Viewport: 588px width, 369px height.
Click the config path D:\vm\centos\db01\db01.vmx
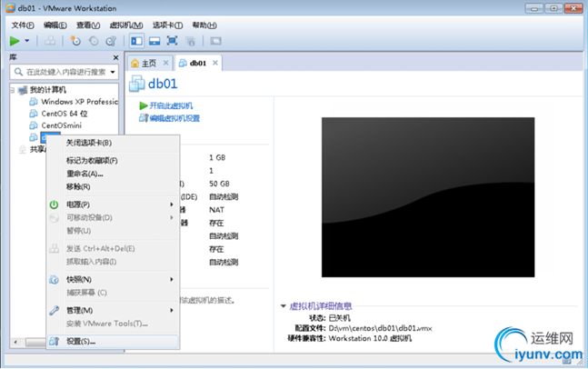[380, 328]
